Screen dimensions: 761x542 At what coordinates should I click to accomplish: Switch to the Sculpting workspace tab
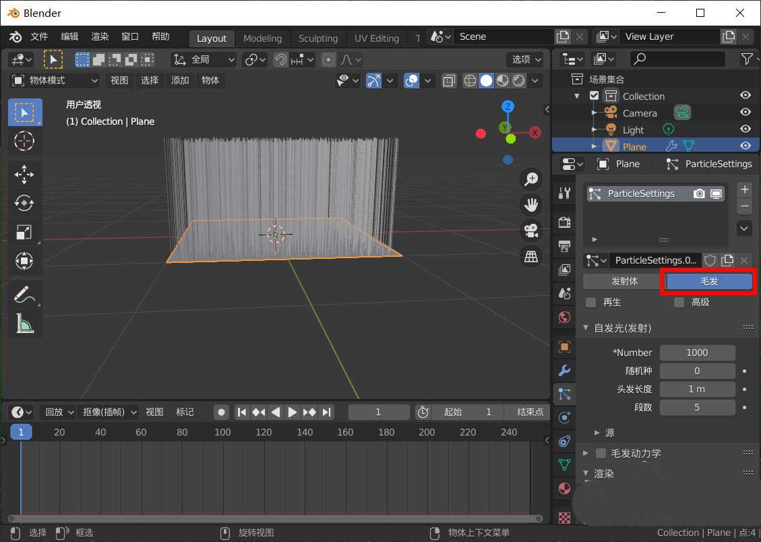tap(317, 38)
